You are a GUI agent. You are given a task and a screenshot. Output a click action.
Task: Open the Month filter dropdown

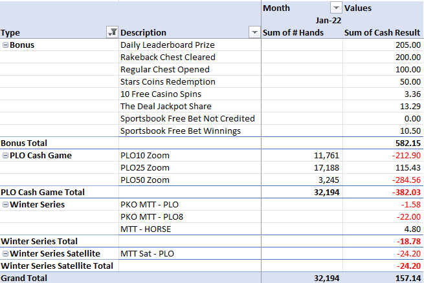tap(336, 8)
